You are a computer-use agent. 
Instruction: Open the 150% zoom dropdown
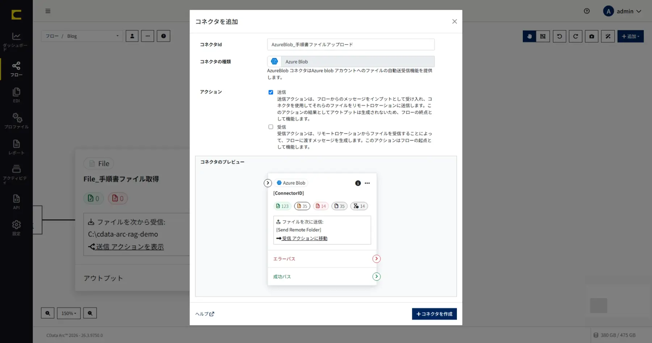pyautogui.click(x=69, y=313)
